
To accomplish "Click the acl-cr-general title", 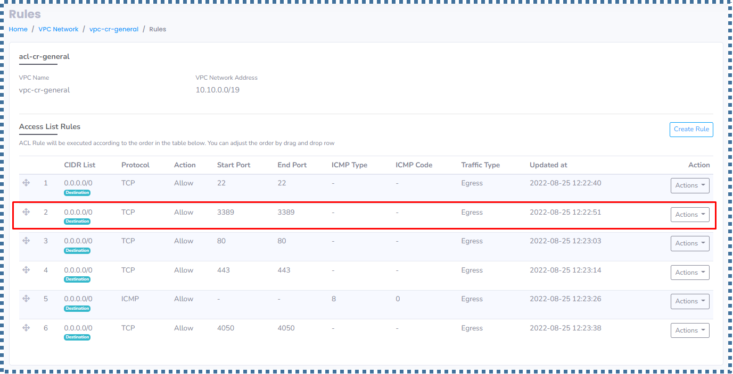I will pyautogui.click(x=44, y=56).
